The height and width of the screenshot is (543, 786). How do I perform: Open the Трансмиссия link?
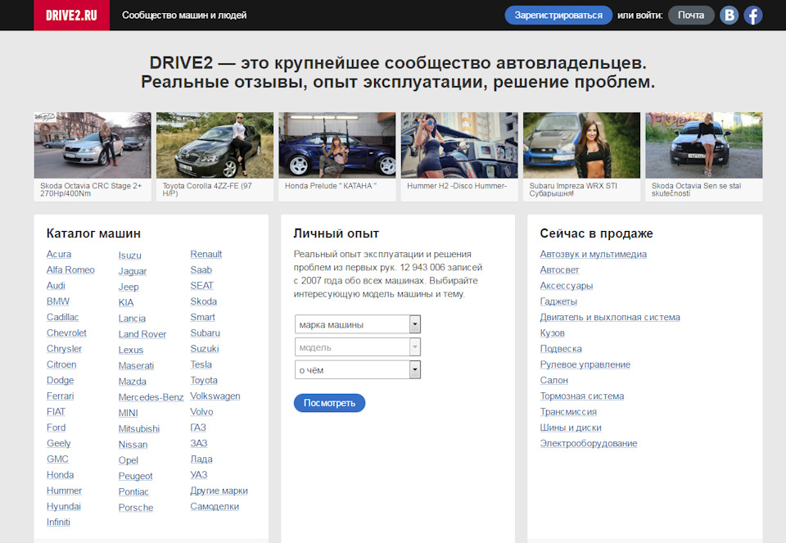(568, 412)
